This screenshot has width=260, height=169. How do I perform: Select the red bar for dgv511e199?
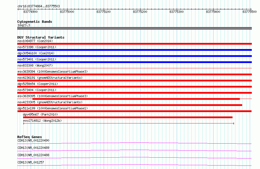(x=134, y=111)
